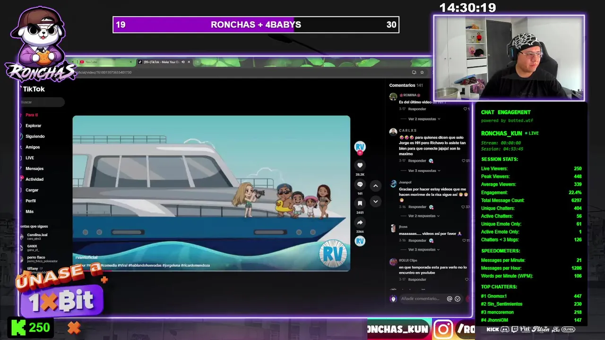The height and width of the screenshot is (340, 605).
Task: Open the RV author avatar above like button
Action: click(x=360, y=146)
